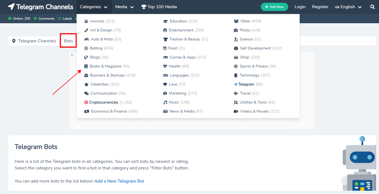Image resolution: width=379 pixels, height=194 pixels.
Task: Click the Telegram plane icon beside Telegram category
Action: tap(235, 84)
